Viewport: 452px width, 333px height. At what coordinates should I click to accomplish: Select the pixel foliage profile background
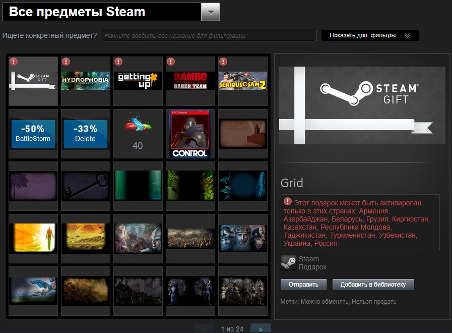(190, 186)
